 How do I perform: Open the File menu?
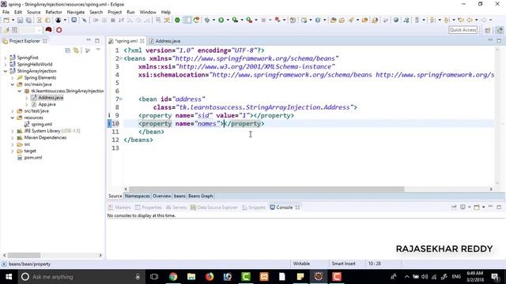[x=6, y=12]
